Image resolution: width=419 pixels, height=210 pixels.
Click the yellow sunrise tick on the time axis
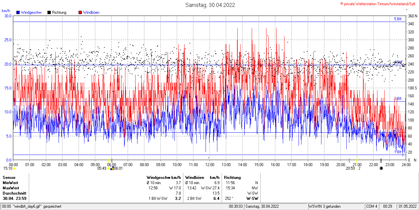tap(108, 160)
